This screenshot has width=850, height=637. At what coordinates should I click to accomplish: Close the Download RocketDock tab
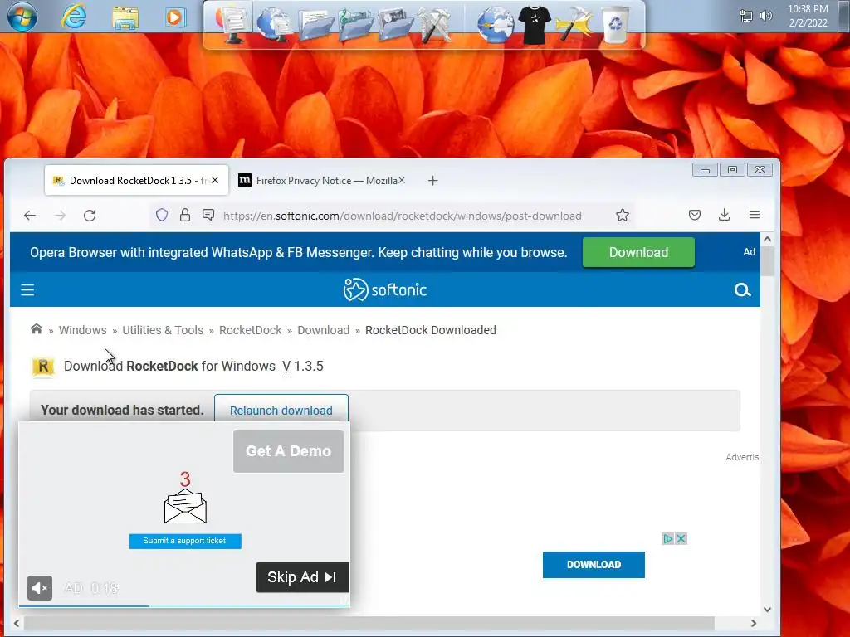[215, 180]
